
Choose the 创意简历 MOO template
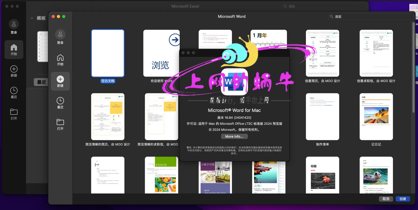(323, 53)
